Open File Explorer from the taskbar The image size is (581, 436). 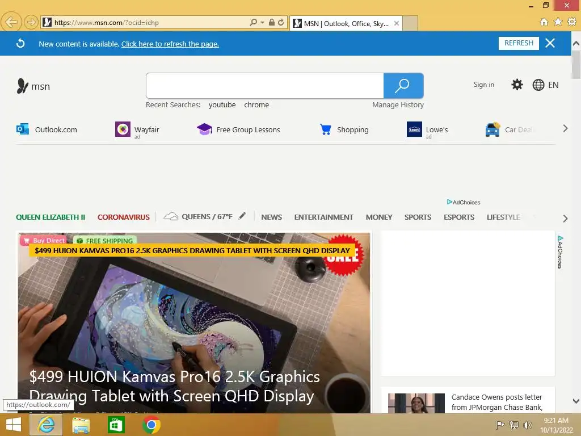[81, 425]
